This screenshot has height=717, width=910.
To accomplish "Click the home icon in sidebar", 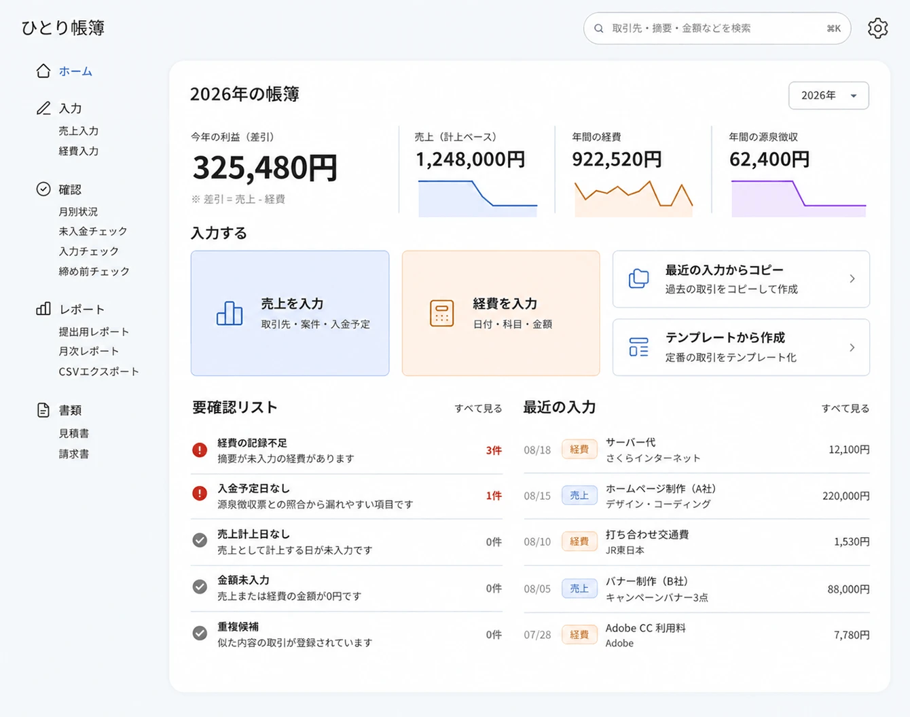I will [43, 71].
